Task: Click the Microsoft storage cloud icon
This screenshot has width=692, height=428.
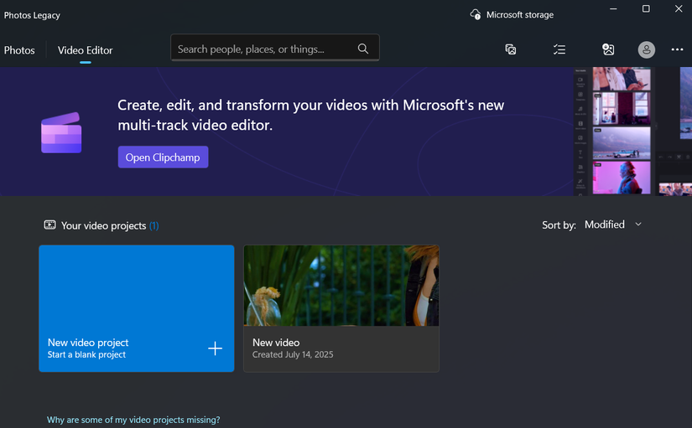Action: tap(476, 14)
